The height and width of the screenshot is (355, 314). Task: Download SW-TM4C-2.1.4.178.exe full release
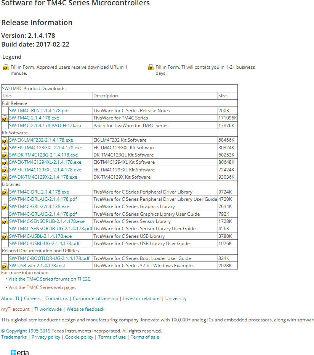click(x=34, y=118)
